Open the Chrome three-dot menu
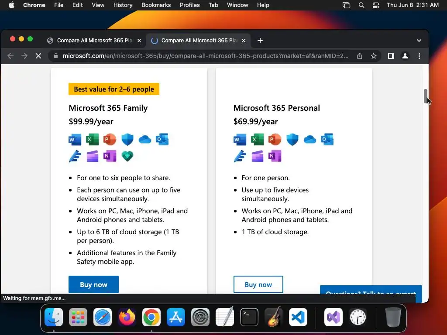447x335 pixels. click(419, 56)
